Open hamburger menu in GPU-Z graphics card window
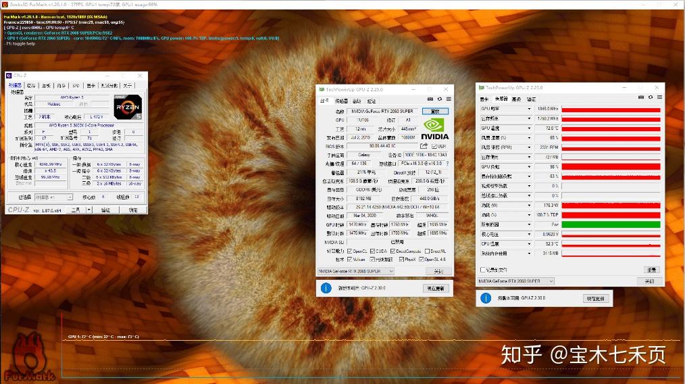 449,99
